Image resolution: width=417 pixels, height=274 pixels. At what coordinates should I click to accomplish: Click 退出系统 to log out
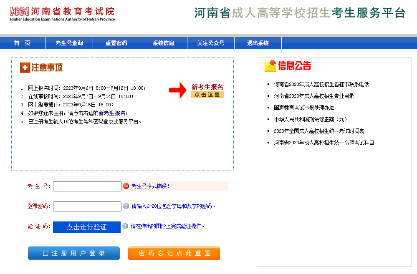coord(258,43)
